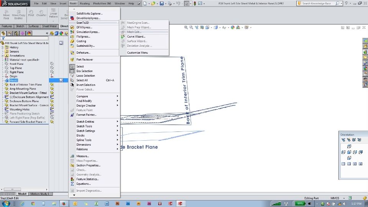Click Previous View in Orientation panel
The image size is (368, 207).
[343, 140]
